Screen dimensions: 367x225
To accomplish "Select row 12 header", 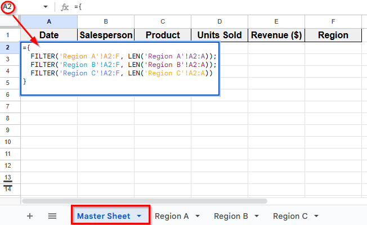I will (x=8, y=165).
